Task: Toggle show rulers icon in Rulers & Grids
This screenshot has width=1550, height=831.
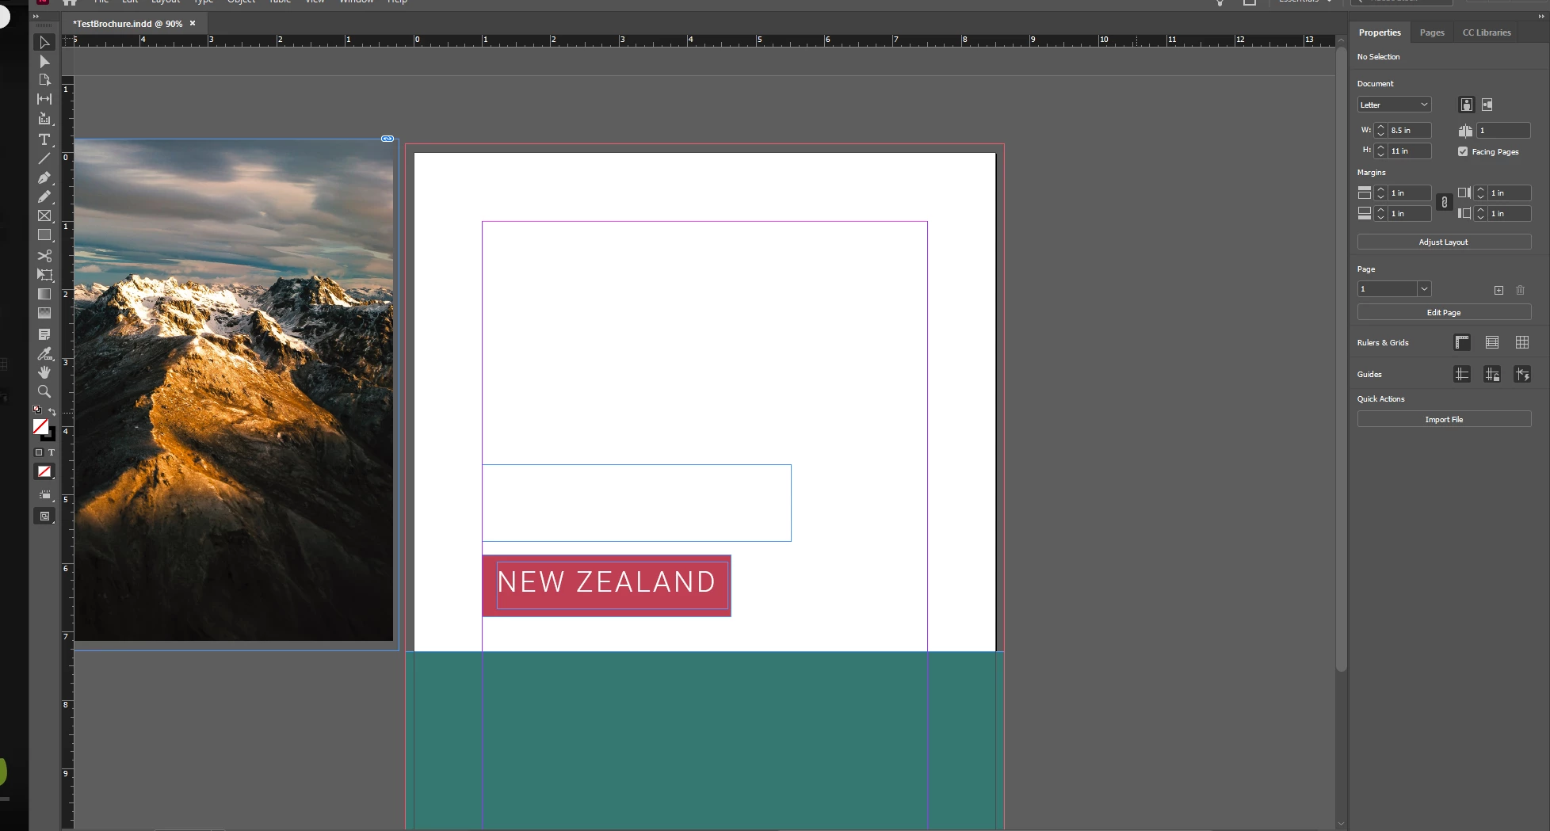Action: (1462, 342)
